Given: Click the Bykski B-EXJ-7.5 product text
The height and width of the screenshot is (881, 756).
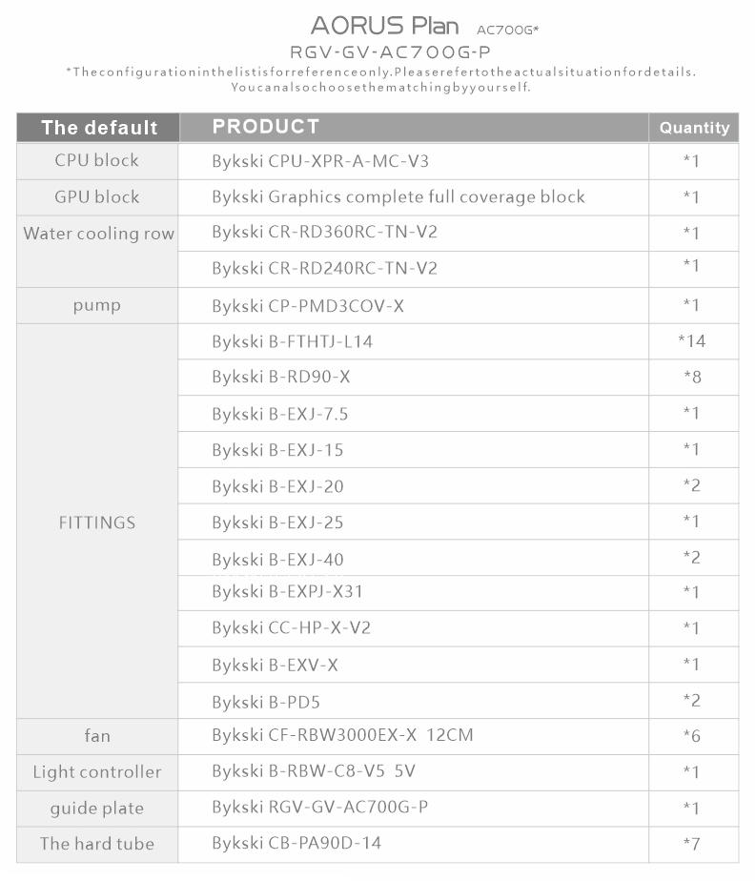Looking at the screenshot, I should 279,414.
